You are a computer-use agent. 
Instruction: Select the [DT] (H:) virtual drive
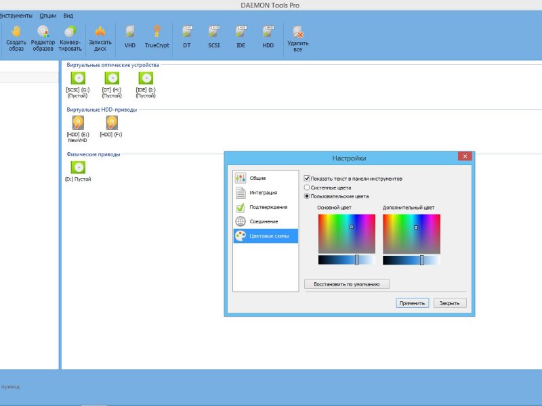pyautogui.click(x=112, y=85)
